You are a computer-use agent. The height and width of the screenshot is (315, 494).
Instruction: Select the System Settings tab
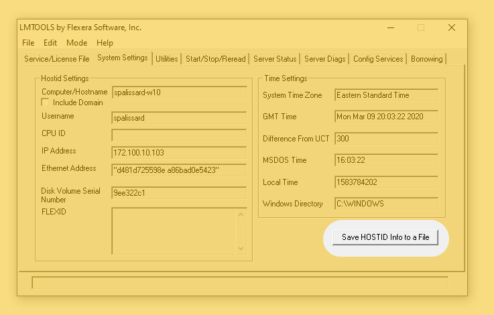pyautogui.click(x=122, y=58)
